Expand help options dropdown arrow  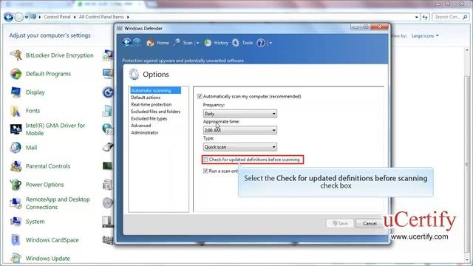(x=270, y=43)
